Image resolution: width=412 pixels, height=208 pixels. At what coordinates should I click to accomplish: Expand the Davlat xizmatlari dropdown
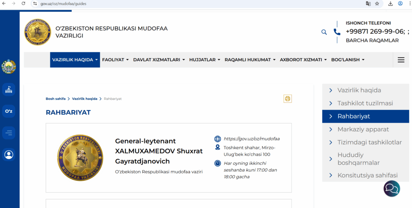(159, 60)
